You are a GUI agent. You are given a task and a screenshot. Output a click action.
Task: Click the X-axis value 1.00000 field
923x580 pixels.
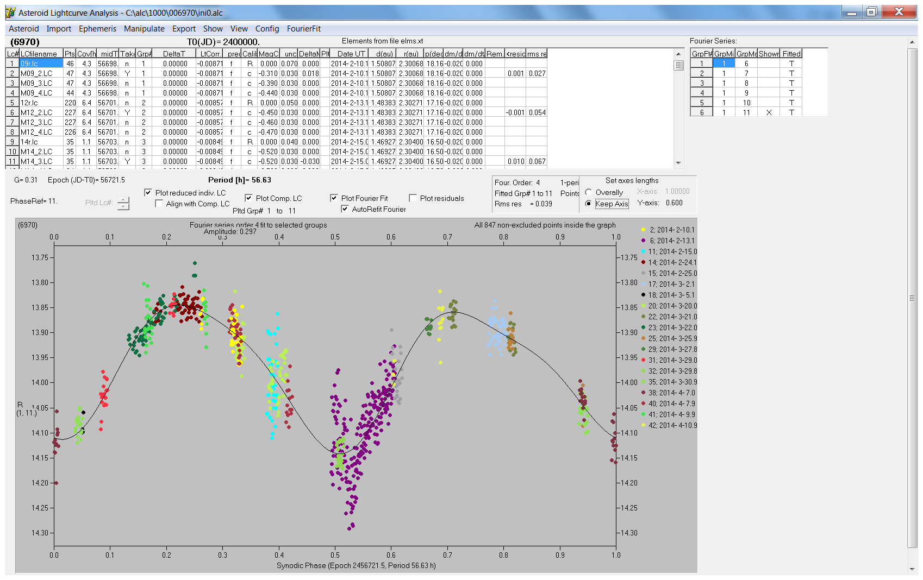(677, 191)
